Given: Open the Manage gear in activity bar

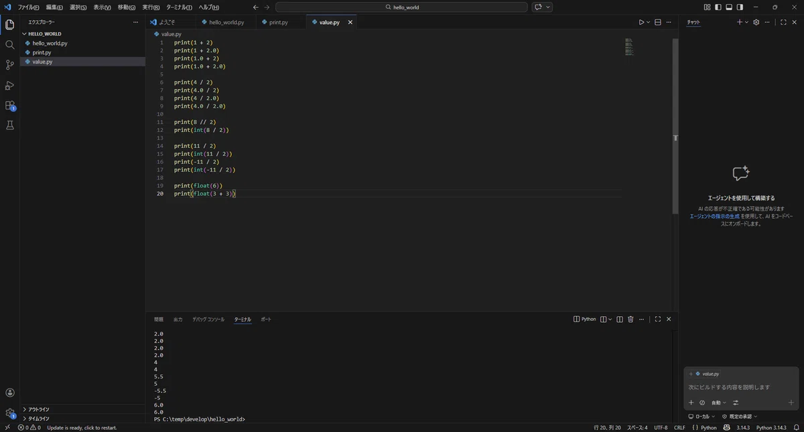Looking at the screenshot, I should pos(9,413).
